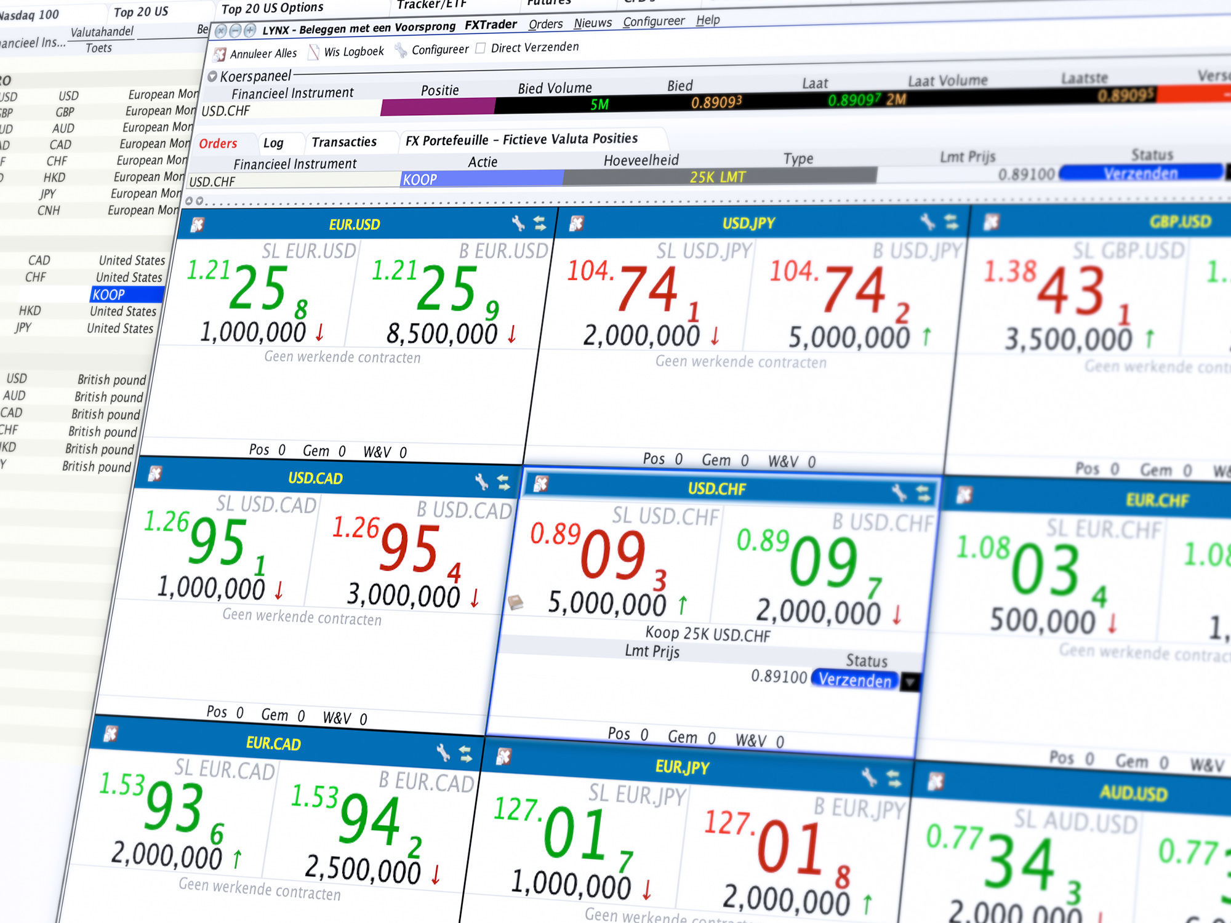Open the Configureer menu in menu bar

[x=654, y=22]
